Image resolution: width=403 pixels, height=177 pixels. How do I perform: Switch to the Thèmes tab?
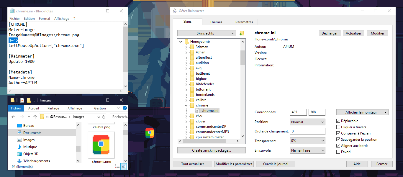216,22
